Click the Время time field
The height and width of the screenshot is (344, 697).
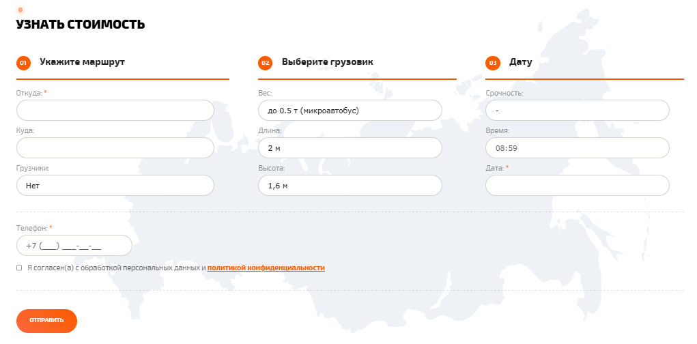pos(578,147)
